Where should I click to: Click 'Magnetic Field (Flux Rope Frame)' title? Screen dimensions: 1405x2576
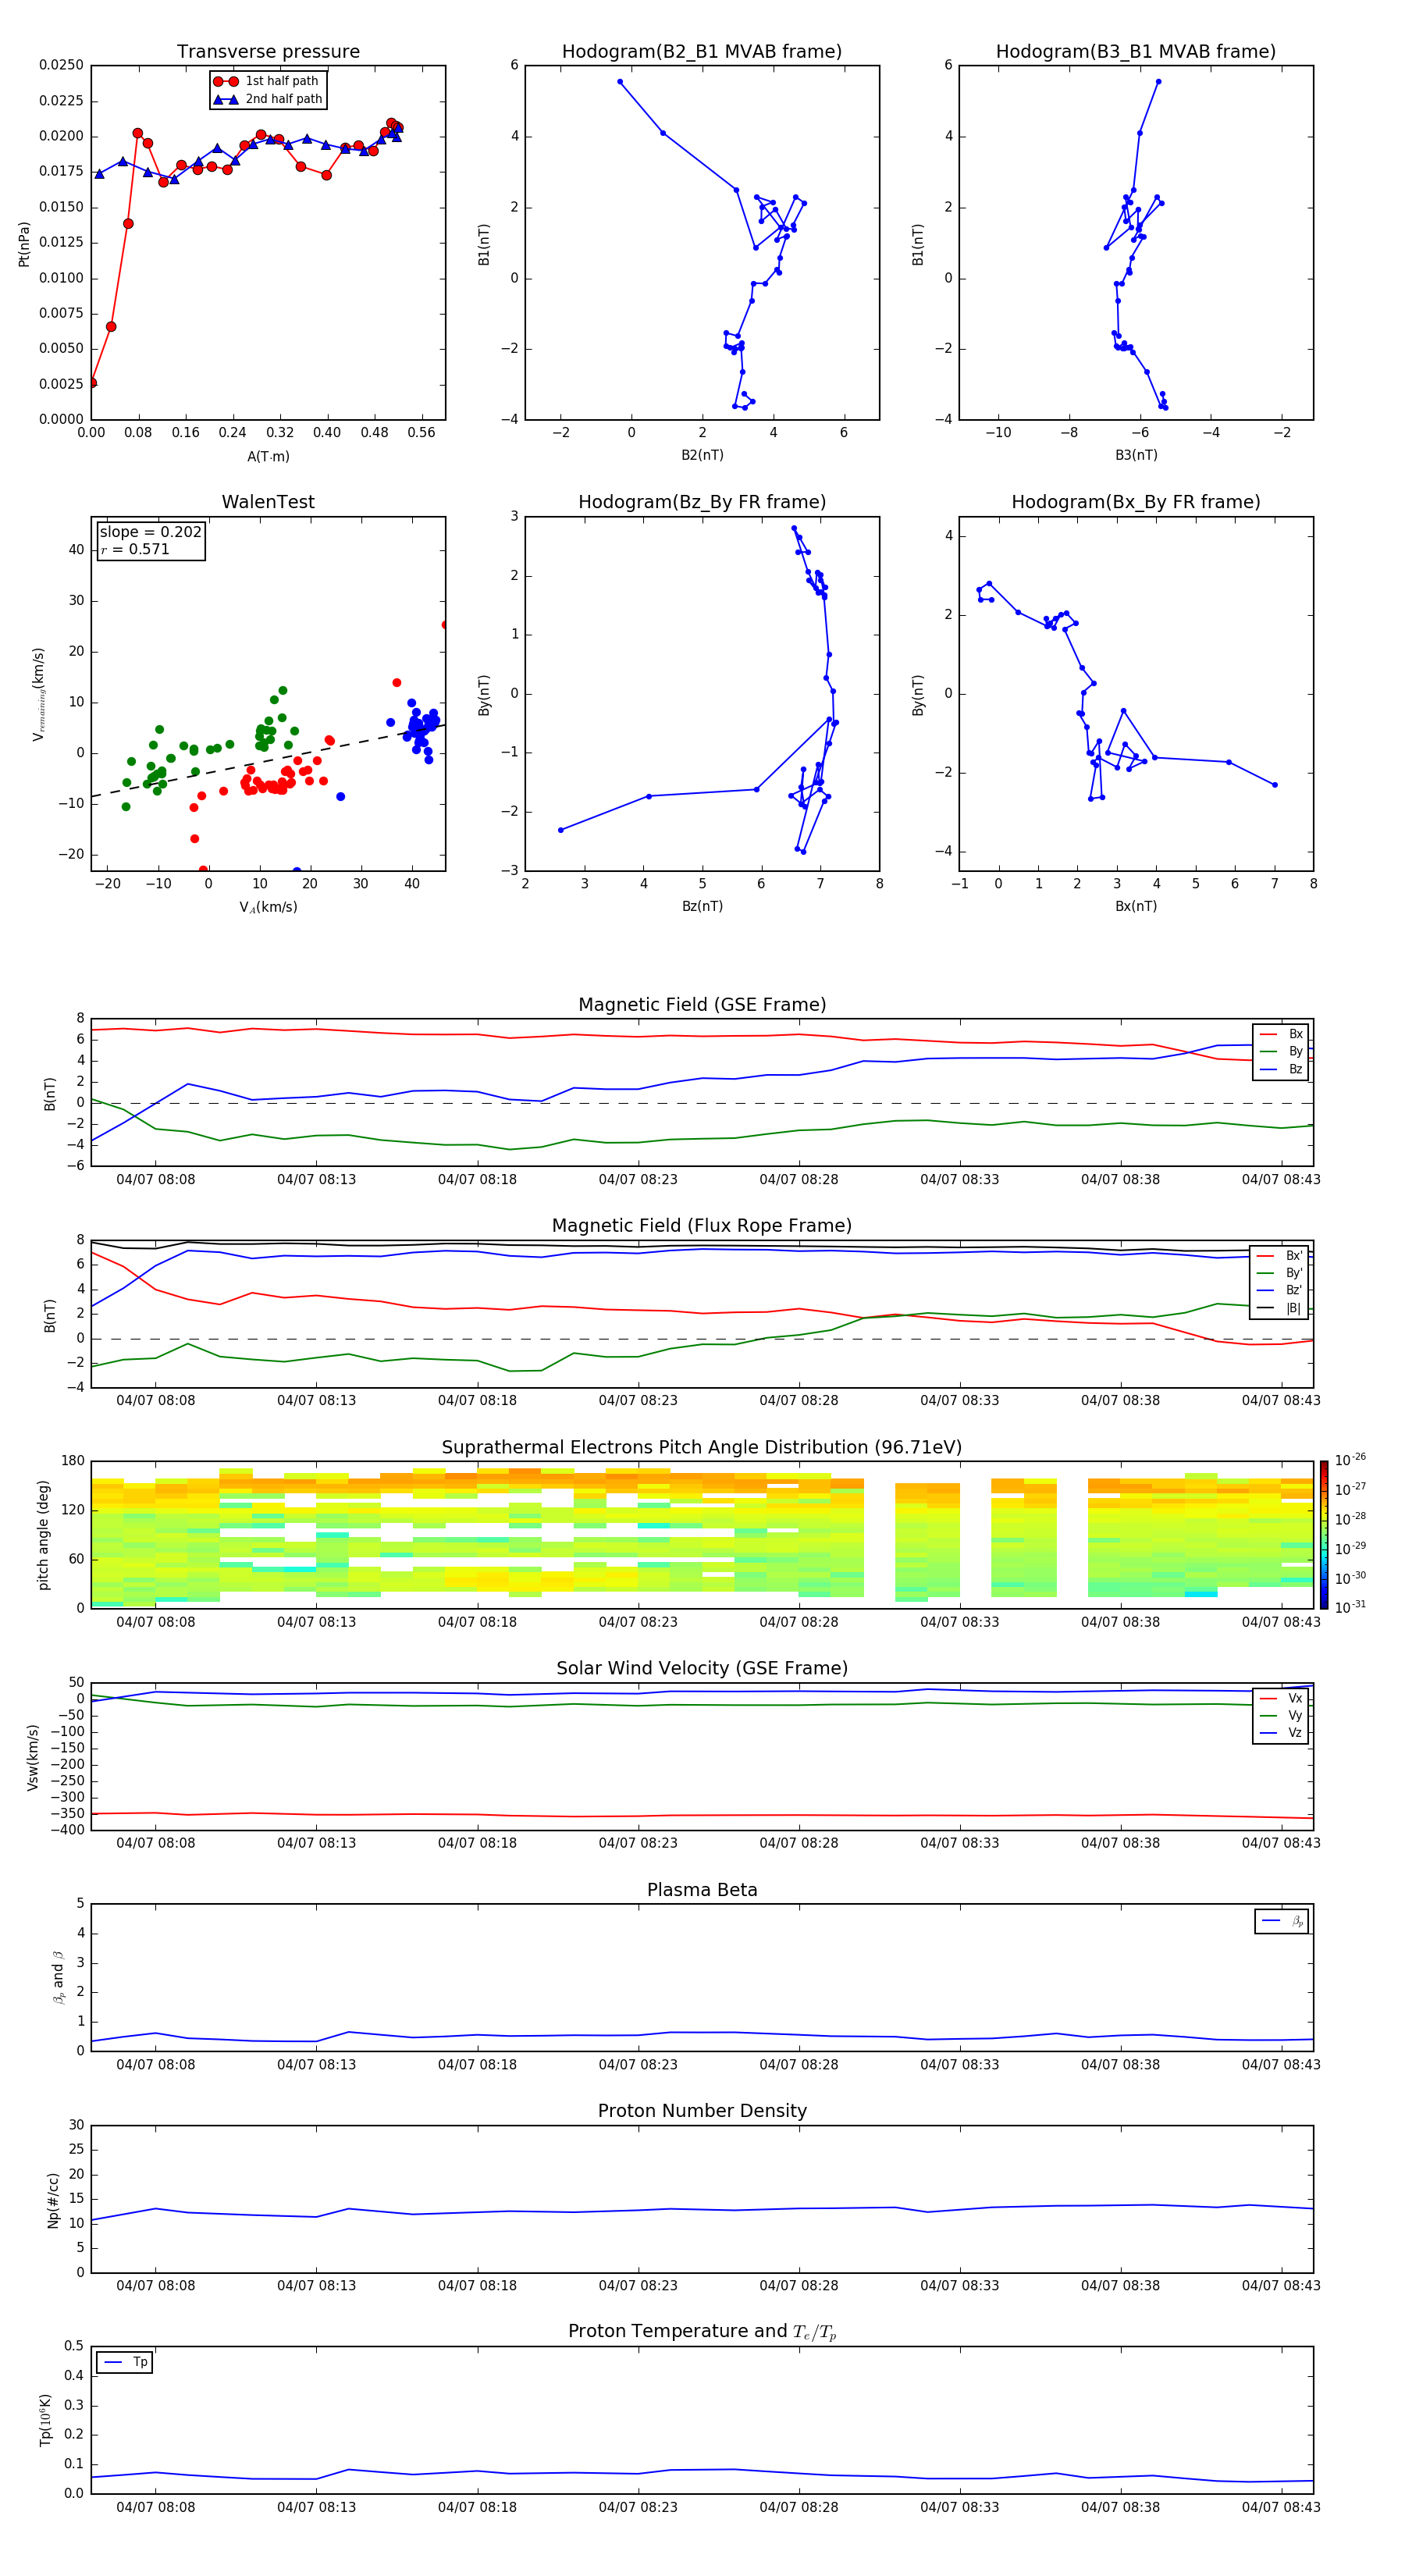[x=702, y=1226]
